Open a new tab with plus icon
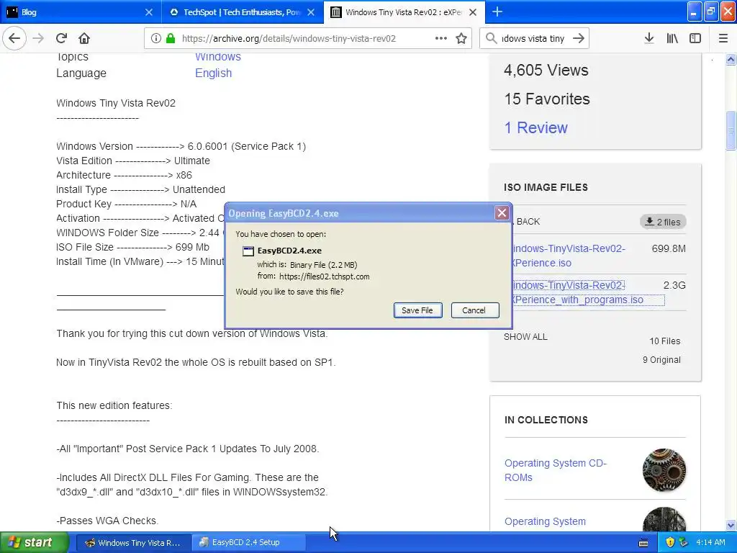Screen dimensions: 737x553 click(x=497, y=12)
